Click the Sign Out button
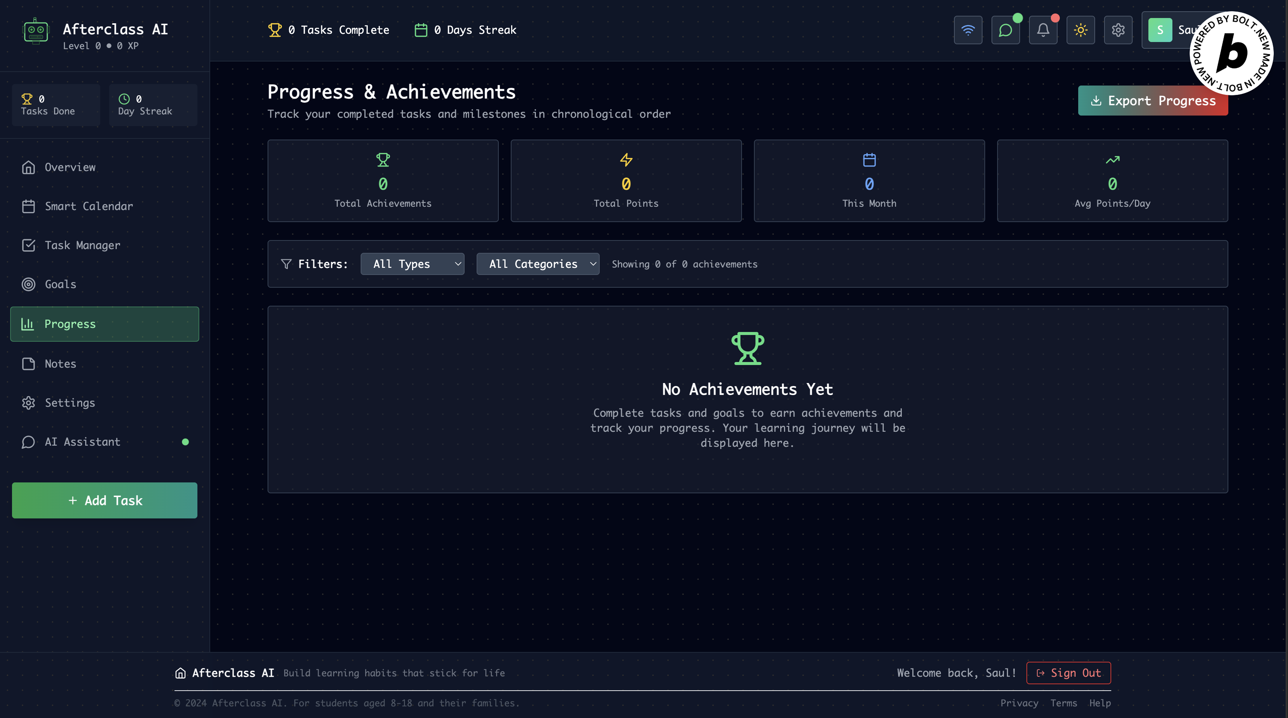Viewport: 1288px width, 718px height. (x=1068, y=673)
